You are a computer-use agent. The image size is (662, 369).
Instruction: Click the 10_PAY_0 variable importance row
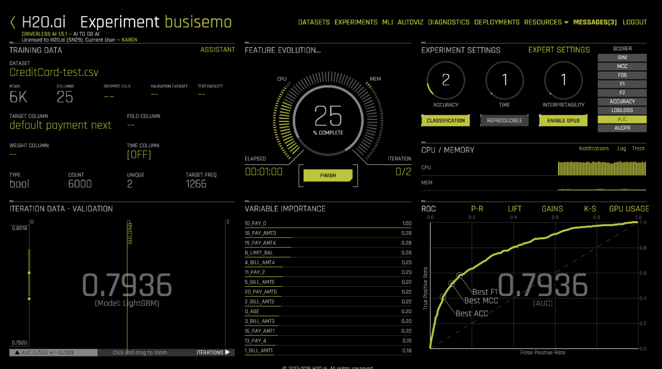point(328,224)
